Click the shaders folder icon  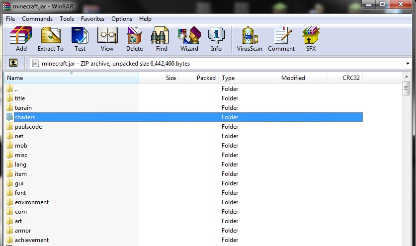9,117
